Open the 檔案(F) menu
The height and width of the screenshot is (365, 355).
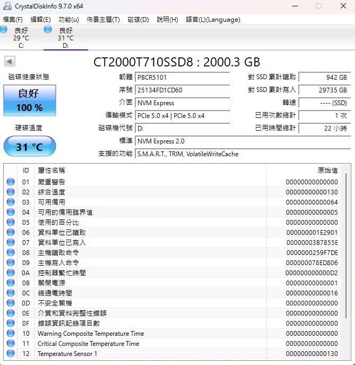[x=13, y=20]
